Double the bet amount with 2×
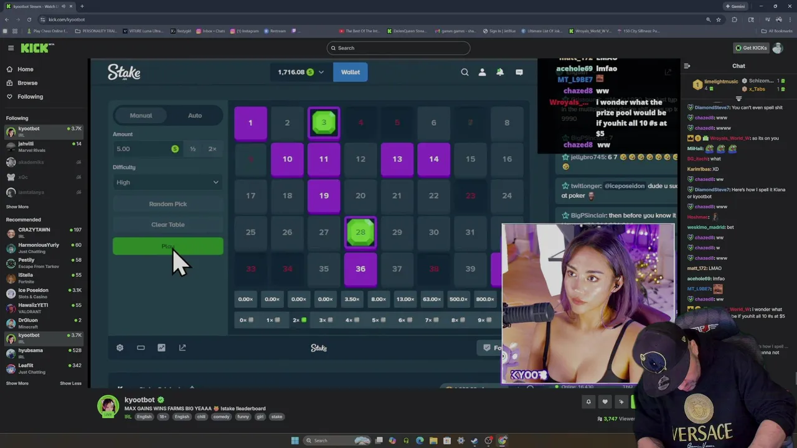The height and width of the screenshot is (448, 797). tap(212, 149)
